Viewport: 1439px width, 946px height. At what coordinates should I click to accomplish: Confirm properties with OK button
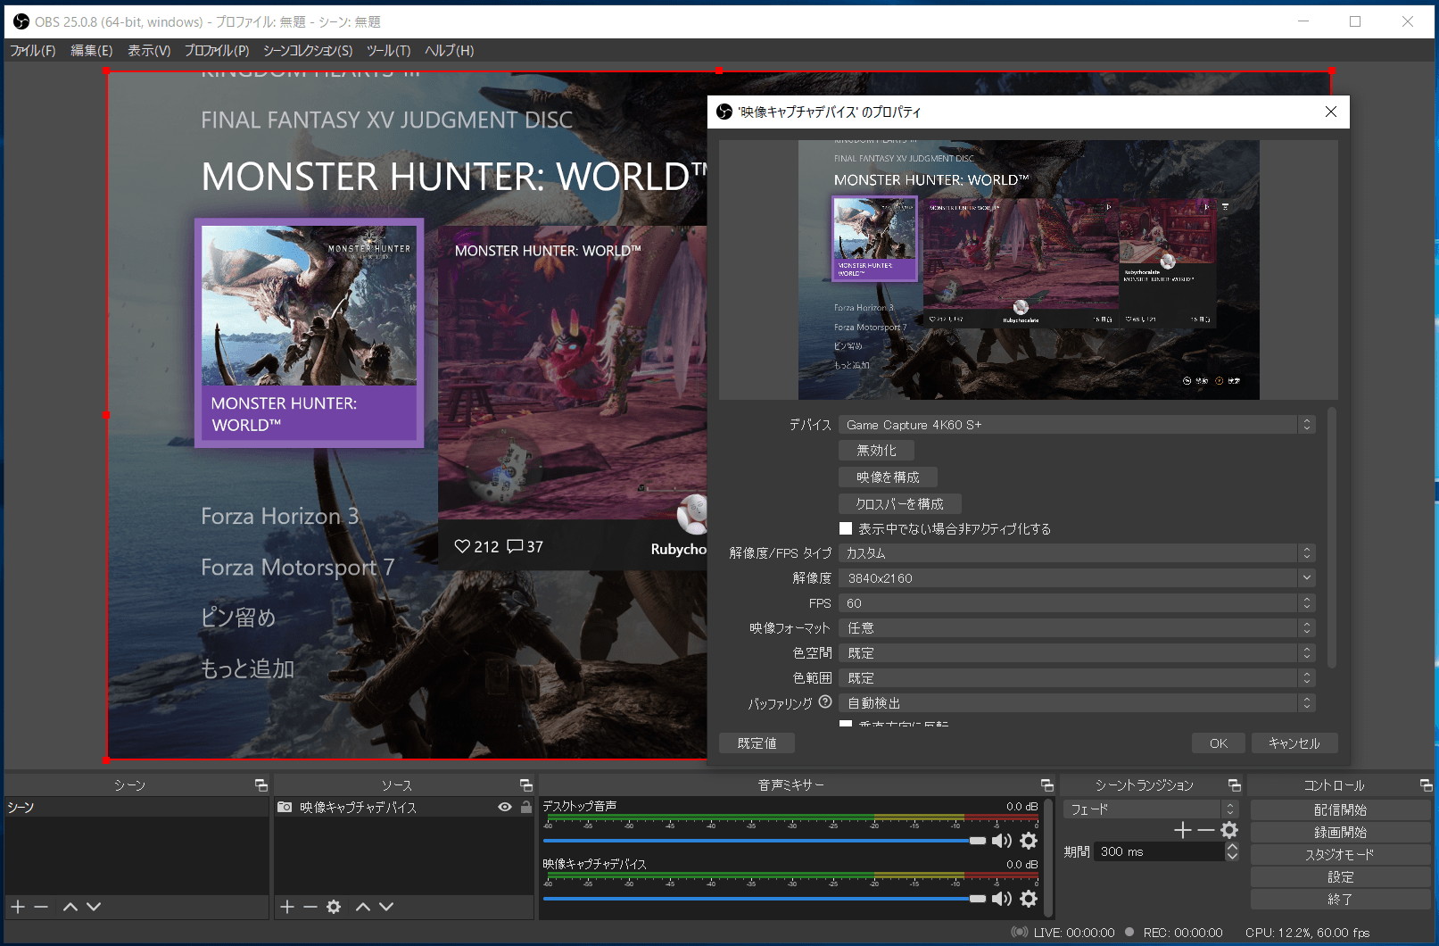[x=1219, y=743]
